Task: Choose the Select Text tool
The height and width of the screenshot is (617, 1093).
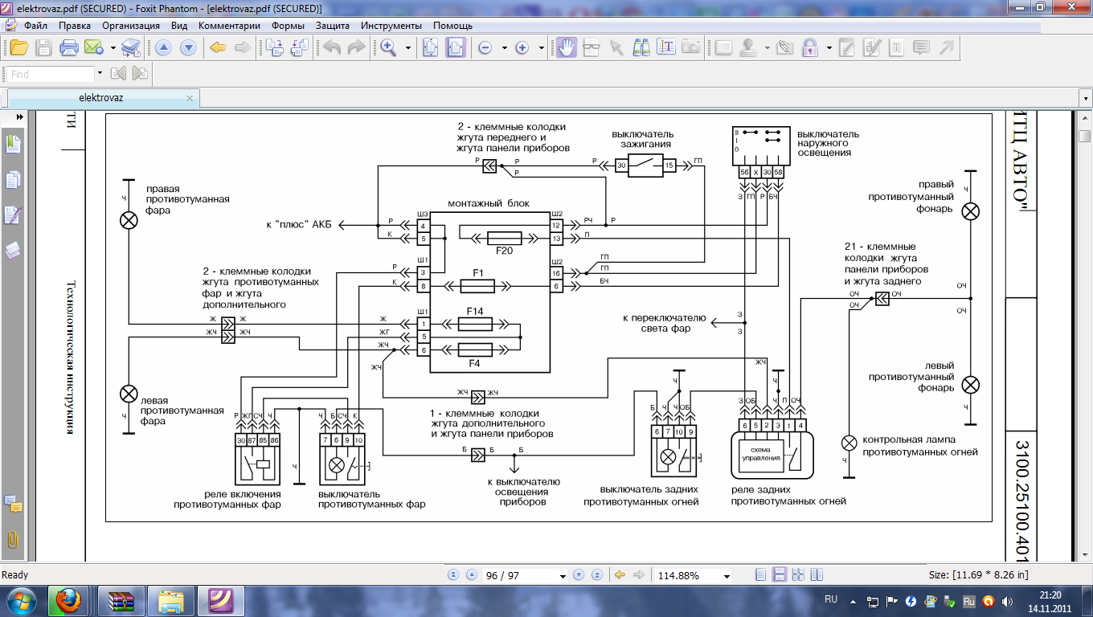Action: pos(665,47)
